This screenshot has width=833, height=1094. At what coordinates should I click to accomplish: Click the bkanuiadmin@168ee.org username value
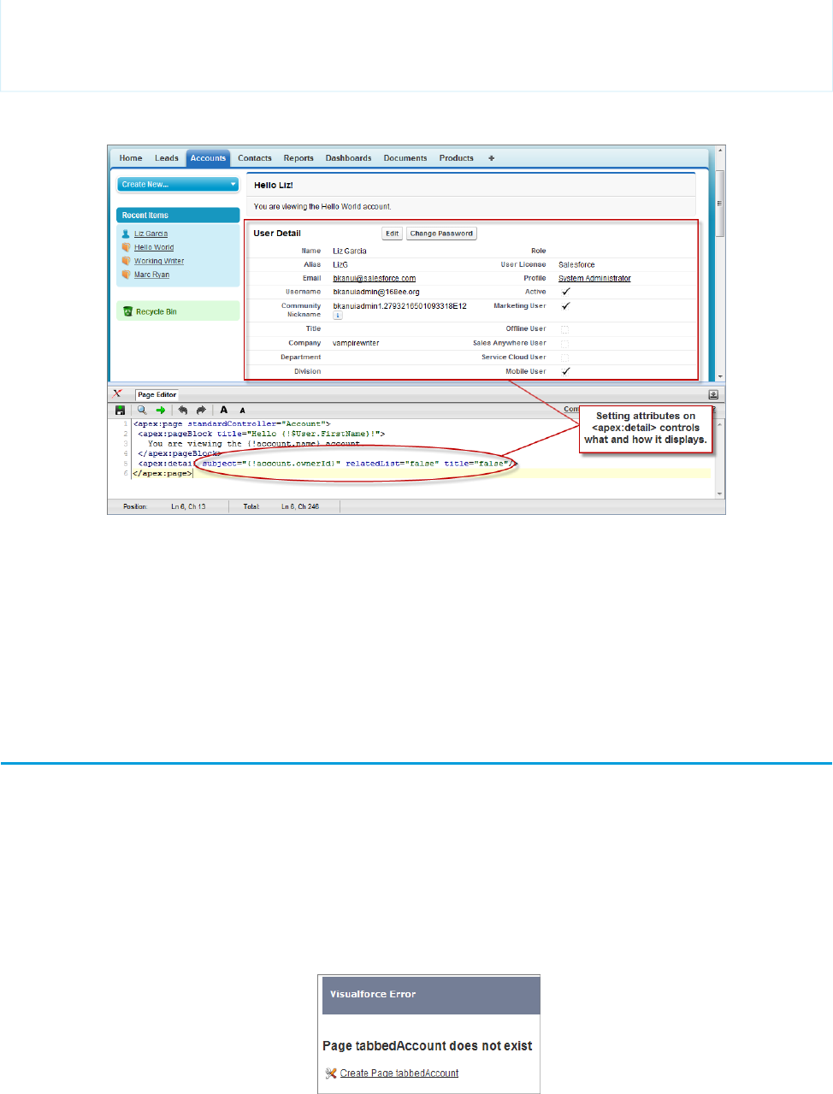click(376, 292)
